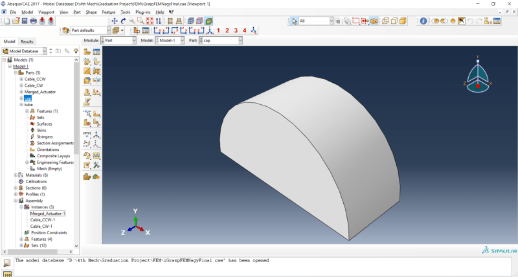The image size is (518, 277).
Task: Open the Feature menu
Action: point(109,12)
